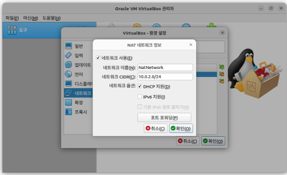Click the wrench toolbar icon
The width and height of the screenshot is (287, 175).
click(x=111, y=25)
